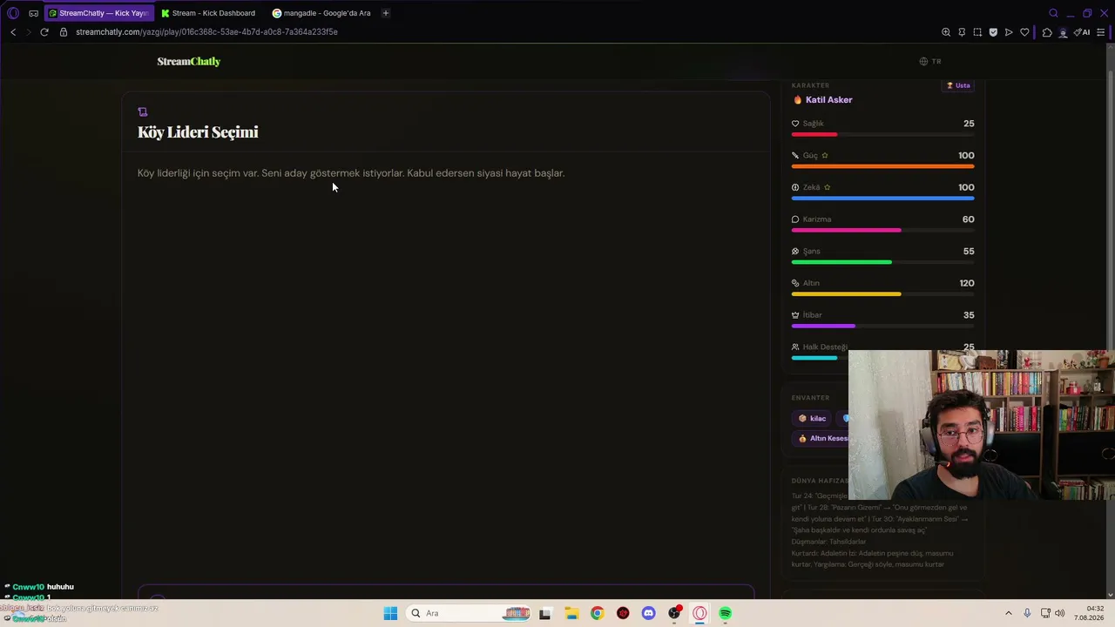Select the kılıç inventory item
The image size is (1115, 627).
pyautogui.click(x=812, y=419)
